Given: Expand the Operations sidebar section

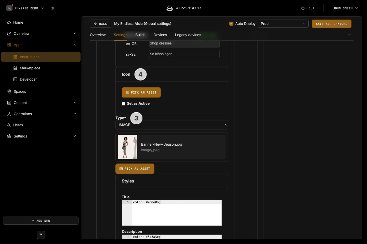Looking at the screenshot, I should point(75,114).
